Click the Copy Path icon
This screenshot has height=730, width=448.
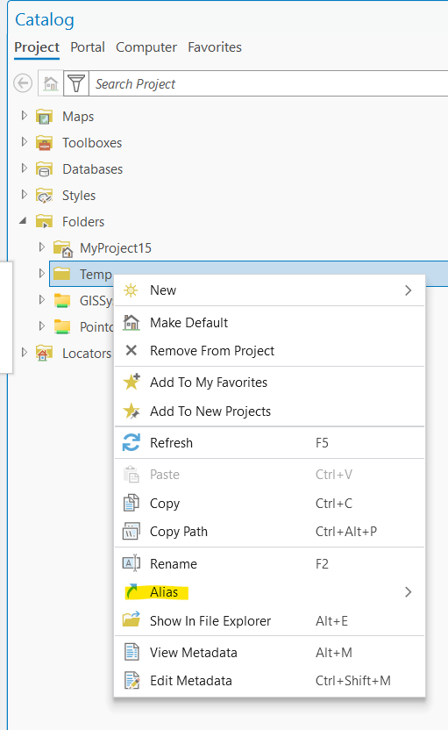coord(132,531)
